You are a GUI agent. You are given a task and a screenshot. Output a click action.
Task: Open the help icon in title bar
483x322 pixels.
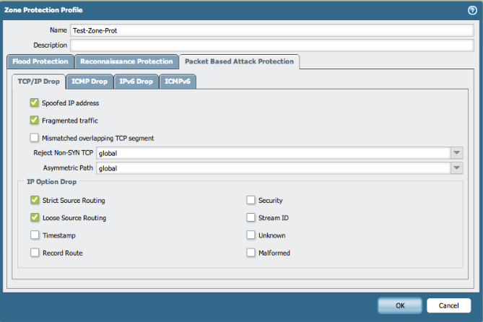pyautogui.click(x=472, y=10)
